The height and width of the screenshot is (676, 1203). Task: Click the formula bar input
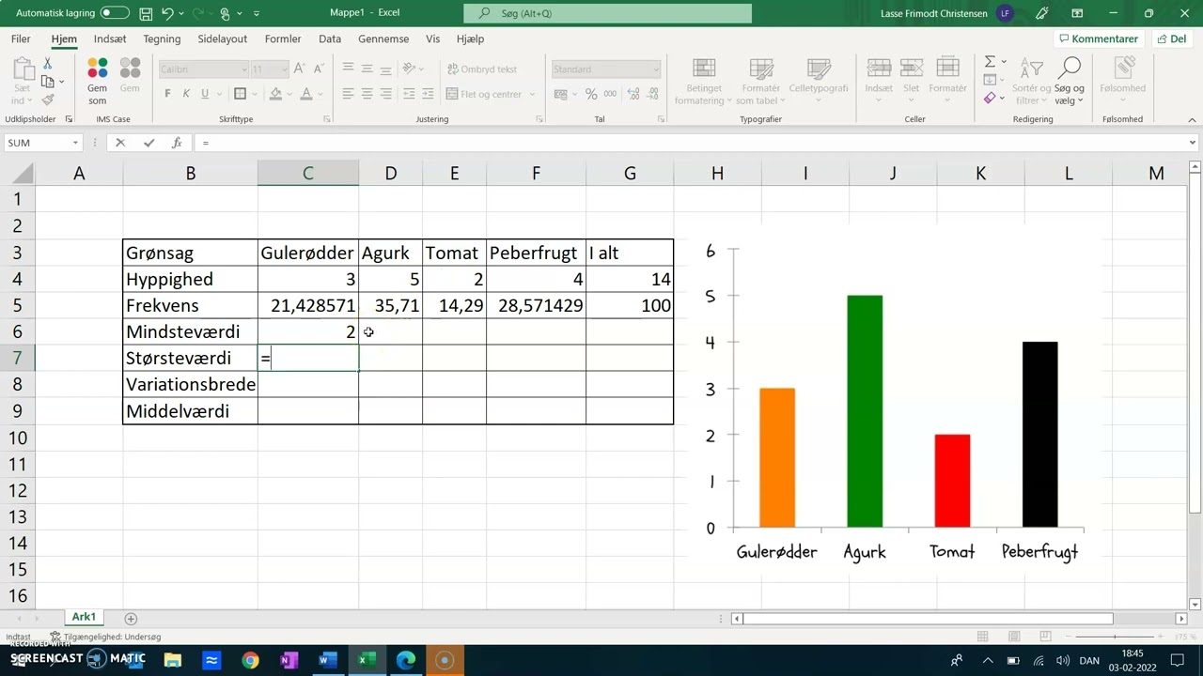(691, 143)
